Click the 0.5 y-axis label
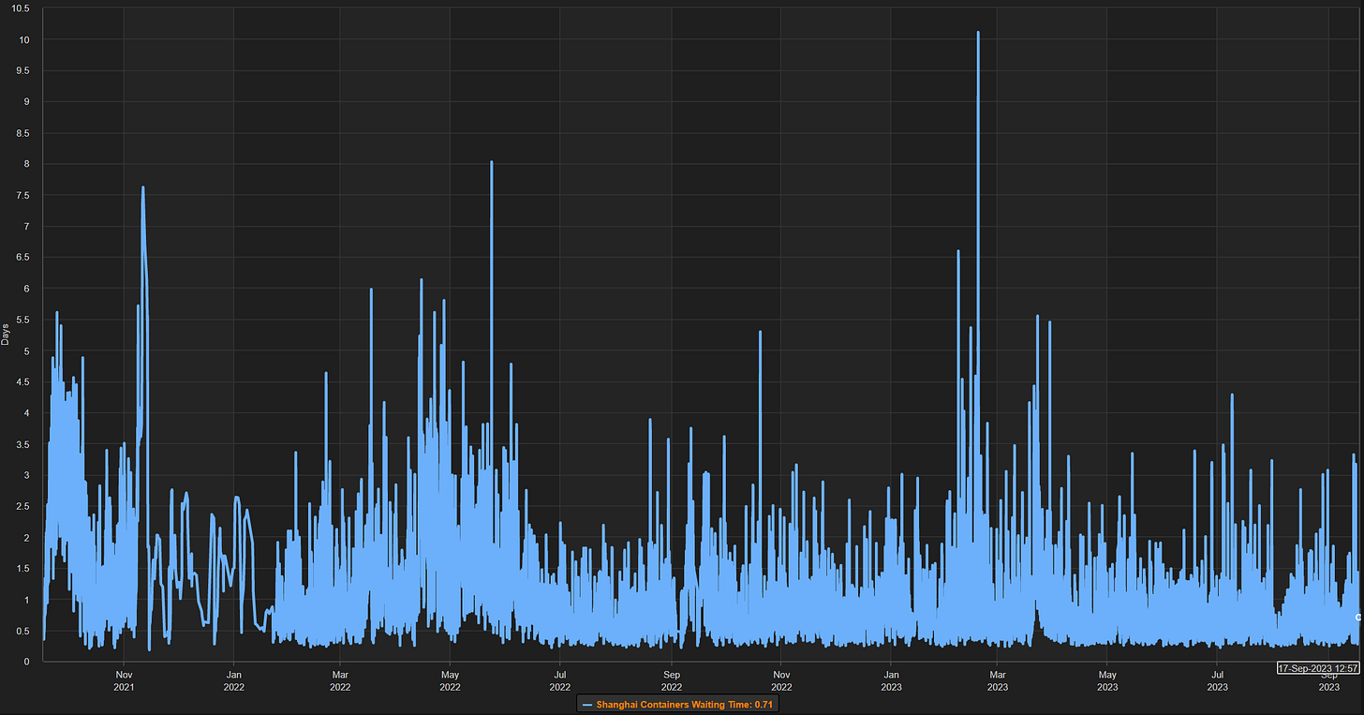The width and height of the screenshot is (1364, 715). pyautogui.click(x=22, y=631)
